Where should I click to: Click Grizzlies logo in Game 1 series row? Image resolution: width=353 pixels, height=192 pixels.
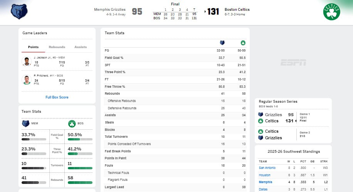click(x=261, y=115)
